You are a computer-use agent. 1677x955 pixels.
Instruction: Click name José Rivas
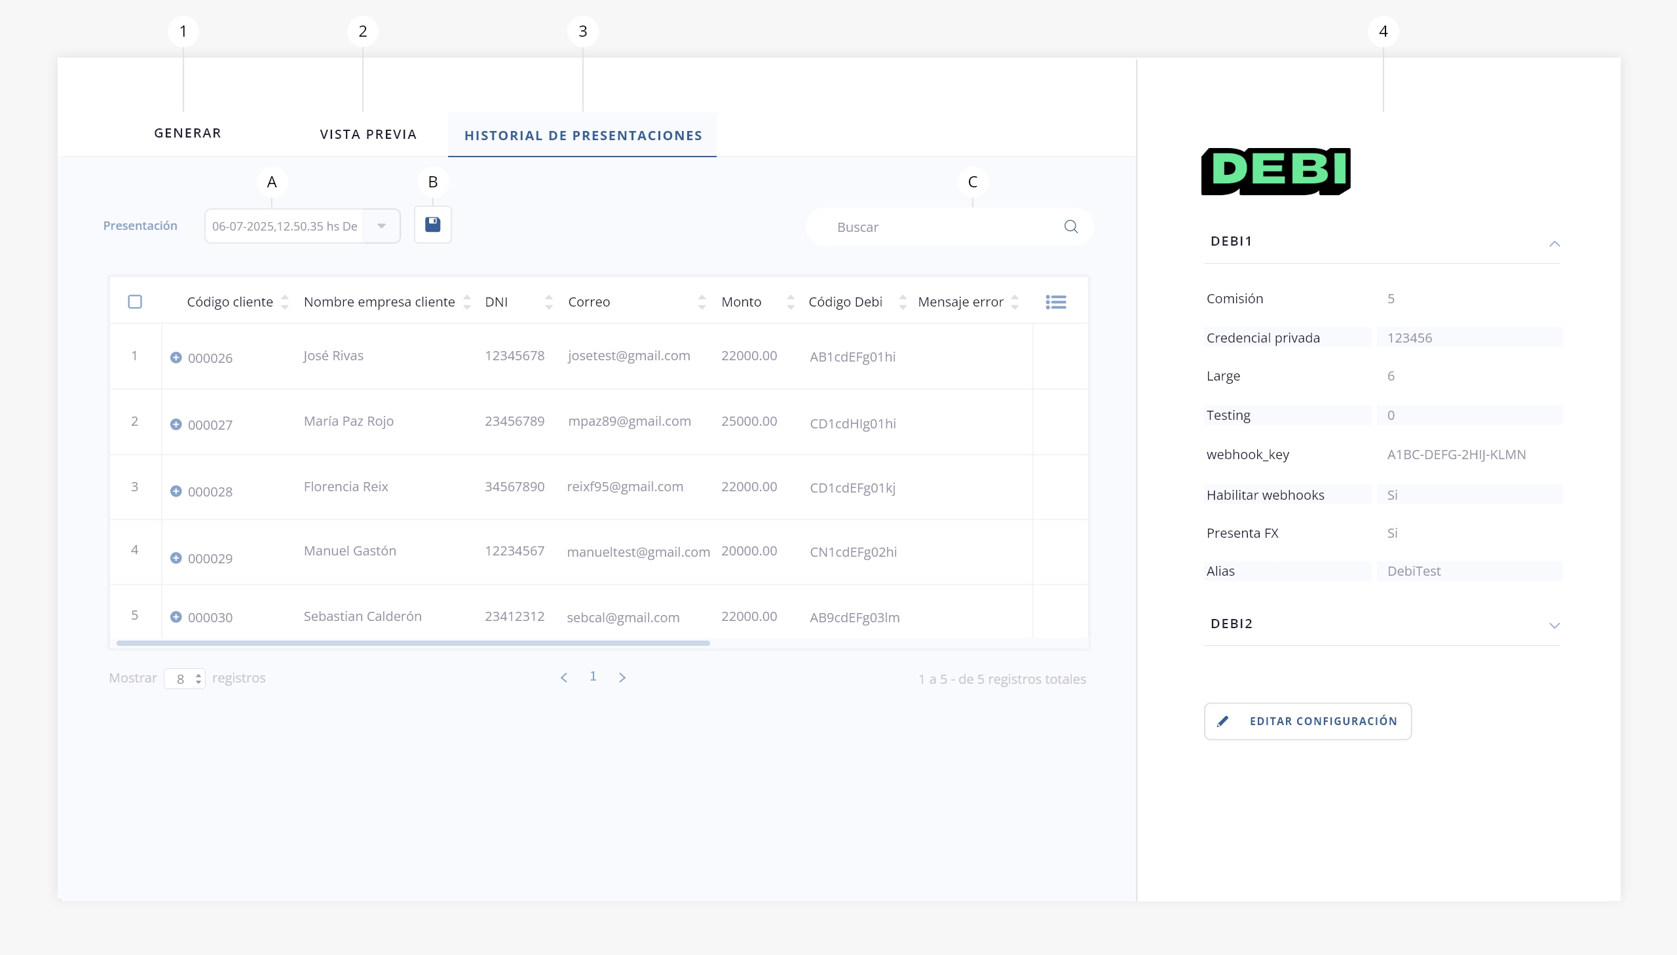(x=333, y=356)
